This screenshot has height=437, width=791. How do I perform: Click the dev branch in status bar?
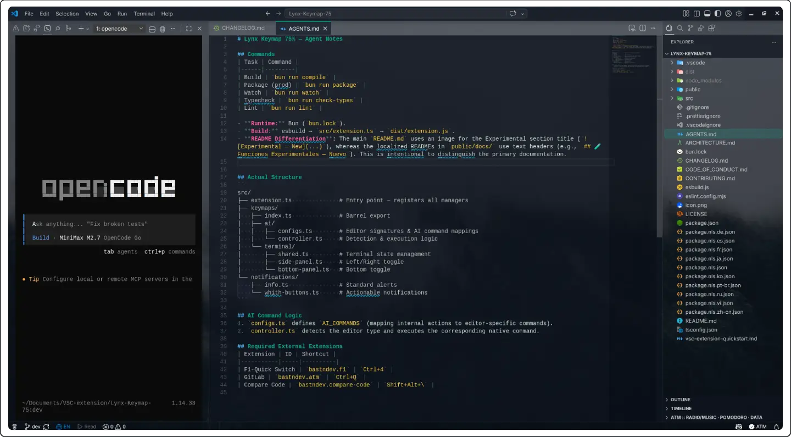(x=32, y=427)
